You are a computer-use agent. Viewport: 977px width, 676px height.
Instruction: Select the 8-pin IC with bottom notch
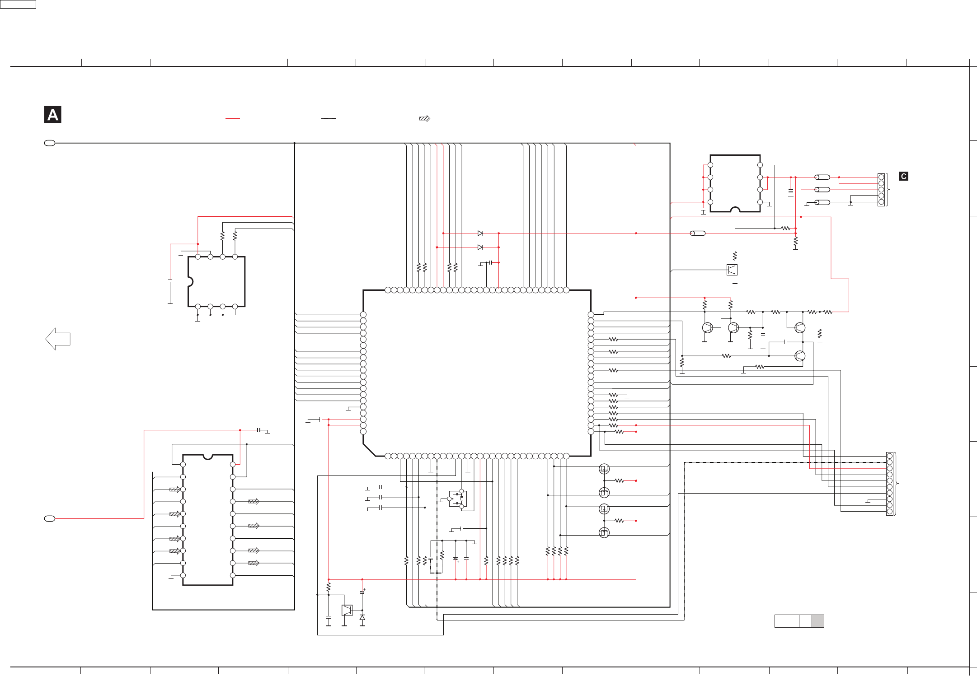735,183
